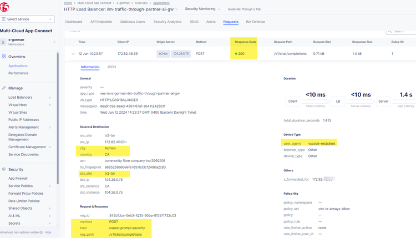The image size is (416, 238).
Task: Expand the Virtual Host submenu
Action: (x=50, y=105)
